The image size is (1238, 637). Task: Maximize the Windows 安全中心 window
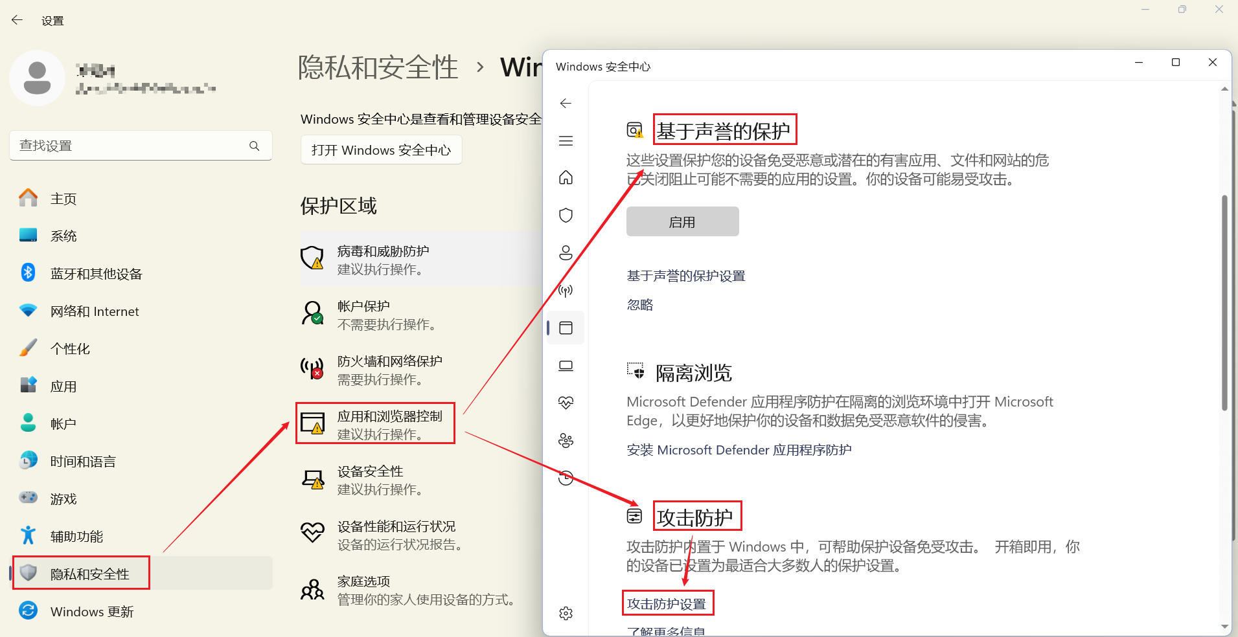coord(1176,62)
